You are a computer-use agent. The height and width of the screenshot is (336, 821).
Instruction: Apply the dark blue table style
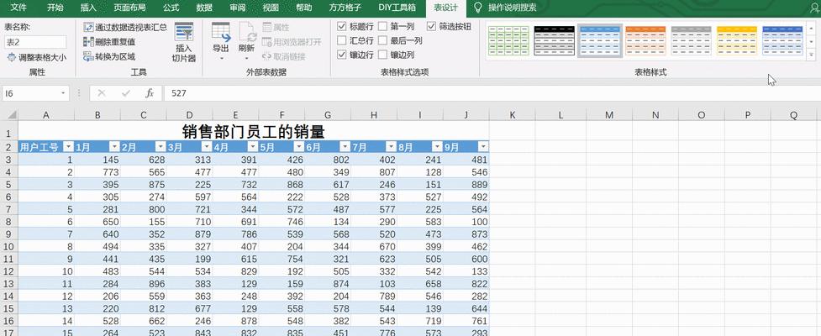[x=782, y=40]
